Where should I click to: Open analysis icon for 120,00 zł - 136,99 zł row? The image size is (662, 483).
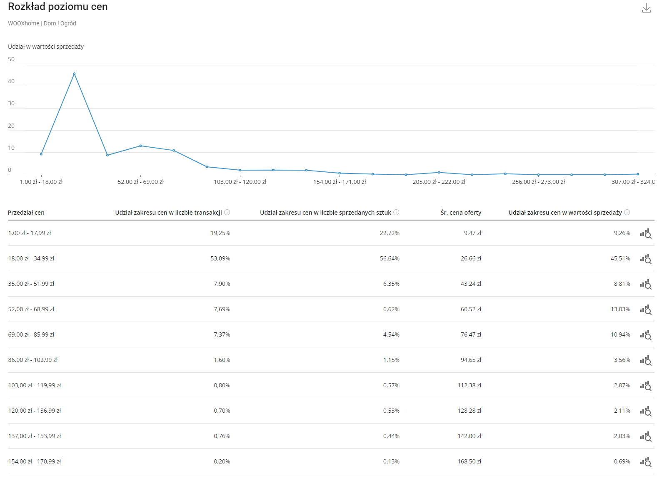click(x=646, y=411)
